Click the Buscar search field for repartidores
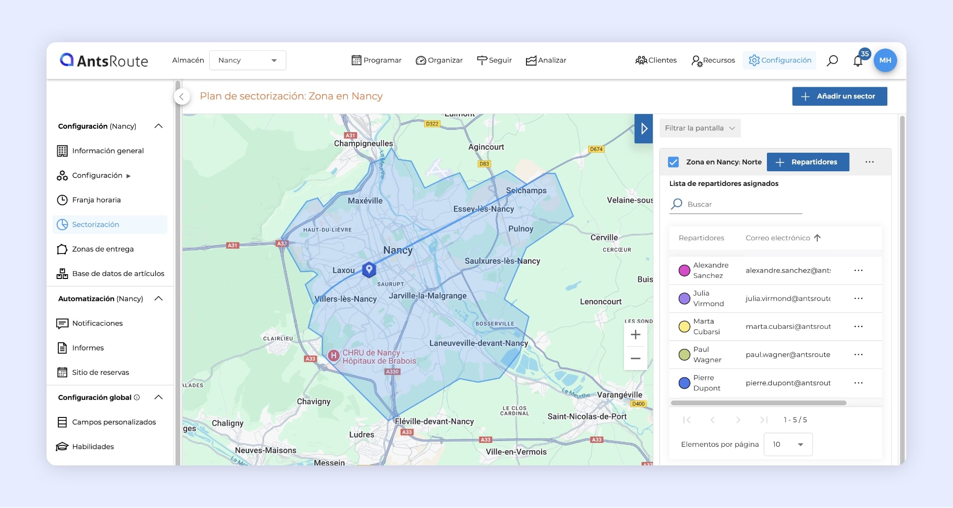This screenshot has height=508, width=953. click(x=735, y=204)
